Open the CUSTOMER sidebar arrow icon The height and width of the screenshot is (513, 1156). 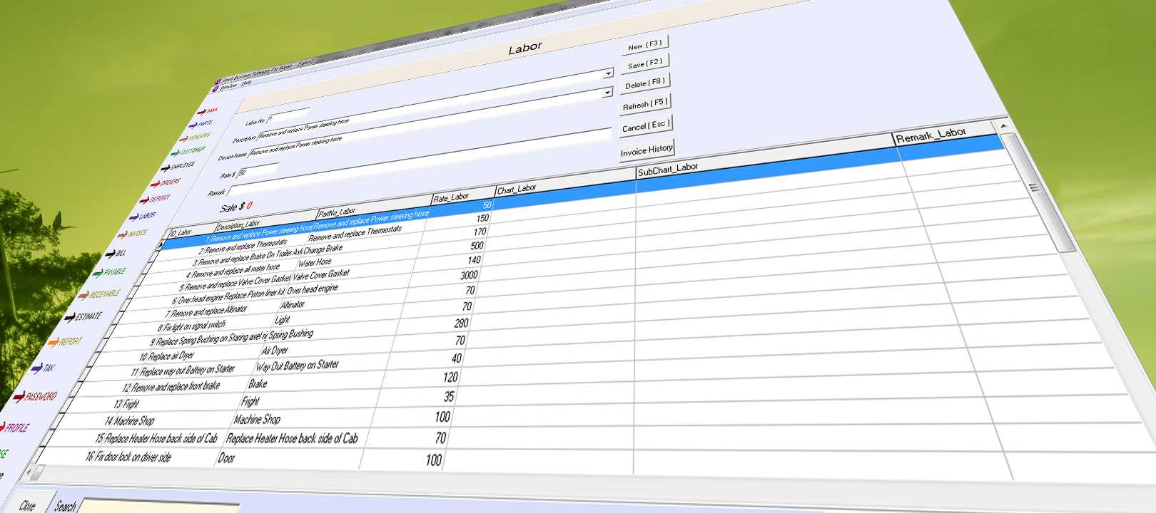[x=175, y=152]
